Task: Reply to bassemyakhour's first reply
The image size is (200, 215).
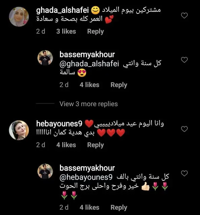Action: (119, 85)
